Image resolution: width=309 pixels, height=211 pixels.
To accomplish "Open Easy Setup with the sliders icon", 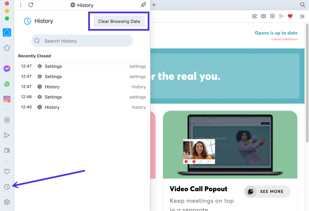I will tap(302, 16).
